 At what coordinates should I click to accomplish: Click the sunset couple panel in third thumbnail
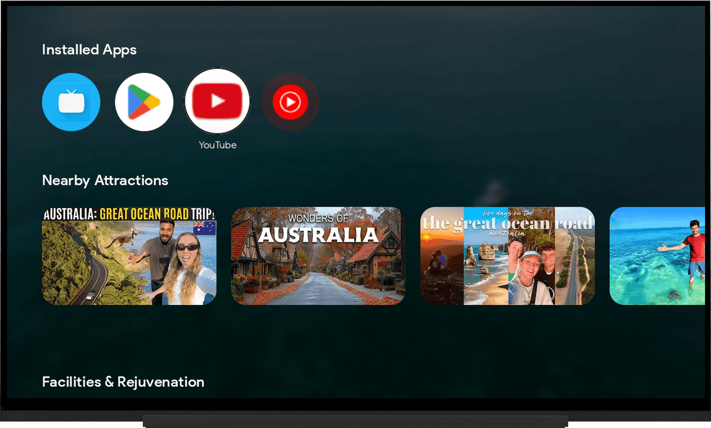point(441,260)
